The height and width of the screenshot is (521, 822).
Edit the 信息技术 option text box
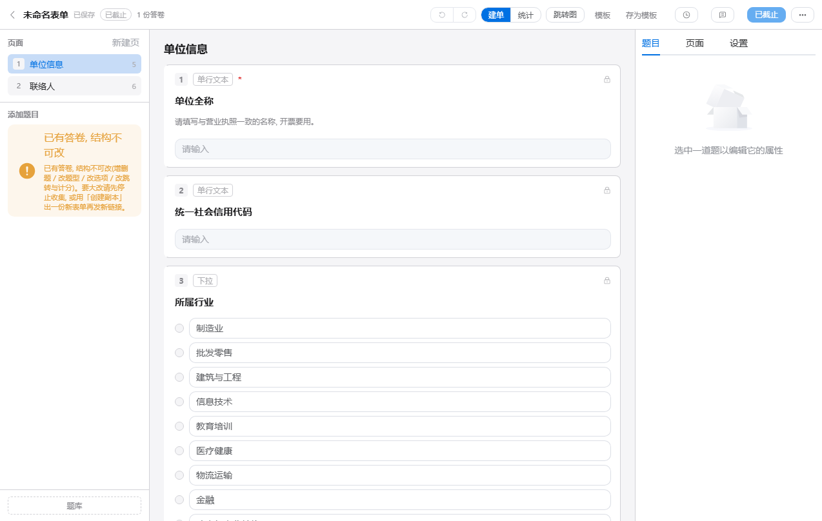pos(400,402)
